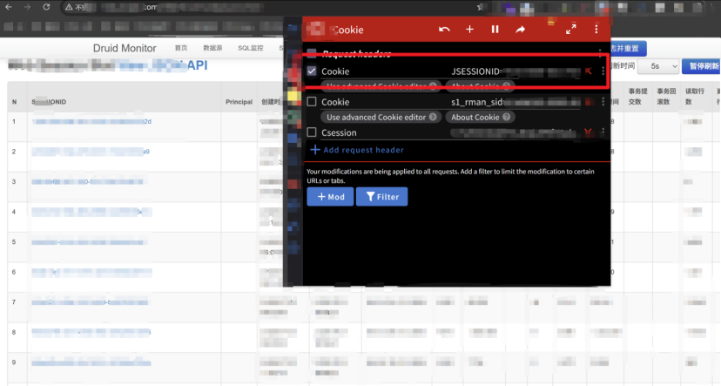The height and width of the screenshot is (386, 721).
Task: Open more options for Csession row
Action: 603,132
